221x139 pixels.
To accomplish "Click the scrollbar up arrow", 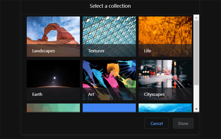I will (x=196, y=18).
